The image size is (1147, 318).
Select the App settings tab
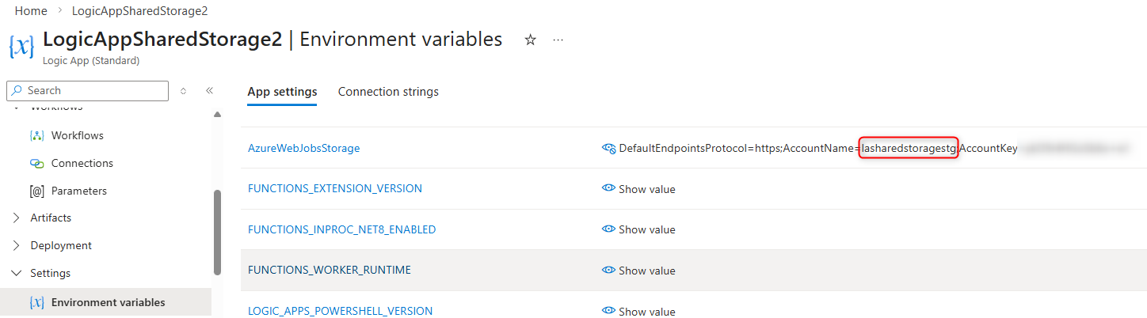pyautogui.click(x=282, y=92)
